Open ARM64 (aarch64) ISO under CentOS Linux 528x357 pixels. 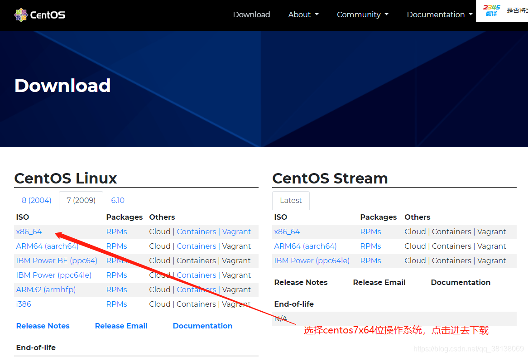(x=47, y=246)
